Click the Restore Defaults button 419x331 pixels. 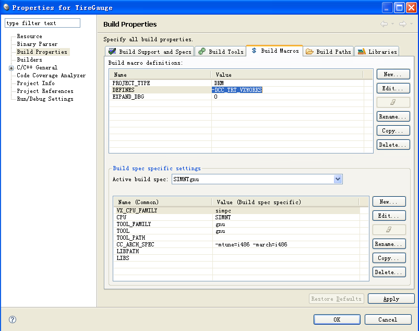[x=336, y=299]
